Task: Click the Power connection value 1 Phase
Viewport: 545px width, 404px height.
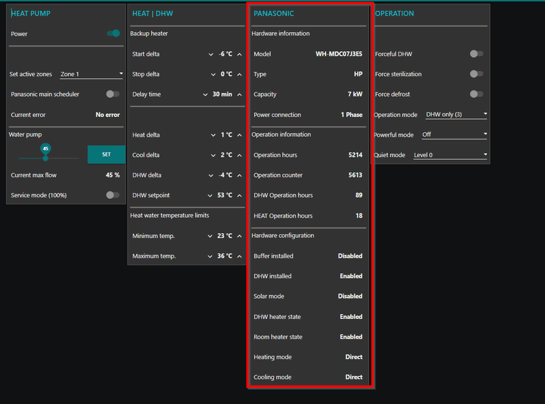Action: (x=352, y=114)
